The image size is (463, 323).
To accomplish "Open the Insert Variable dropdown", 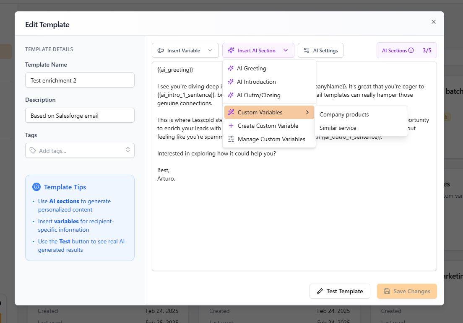I will click(x=185, y=50).
